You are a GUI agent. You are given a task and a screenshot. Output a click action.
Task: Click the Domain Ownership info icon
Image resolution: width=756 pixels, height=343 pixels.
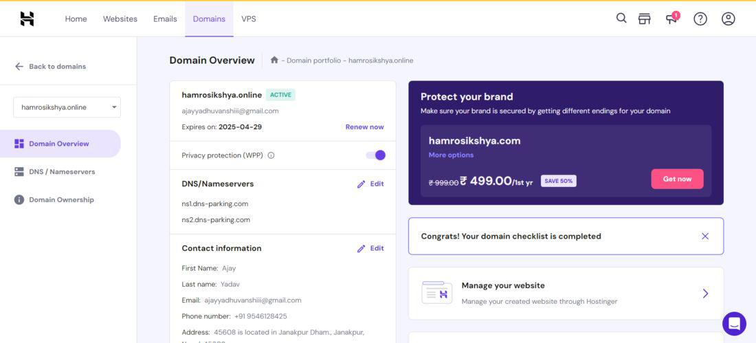click(19, 200)
